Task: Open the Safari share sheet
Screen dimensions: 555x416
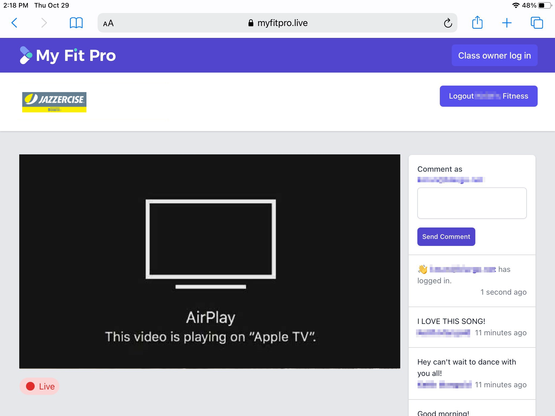Action: (x=477, y=22)
